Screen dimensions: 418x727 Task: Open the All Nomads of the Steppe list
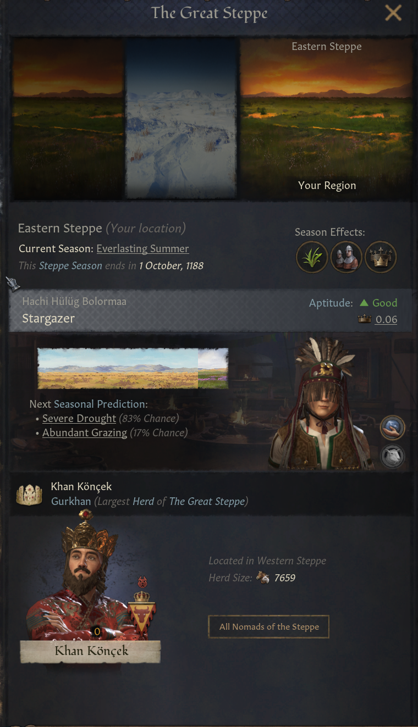tap(269, 626)
